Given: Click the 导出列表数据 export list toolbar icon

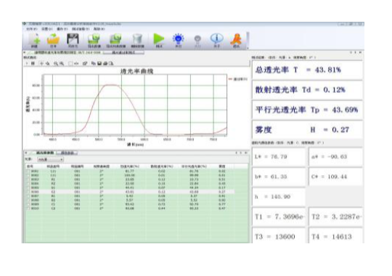Looking at the screenshot, I should click(115, 40).
